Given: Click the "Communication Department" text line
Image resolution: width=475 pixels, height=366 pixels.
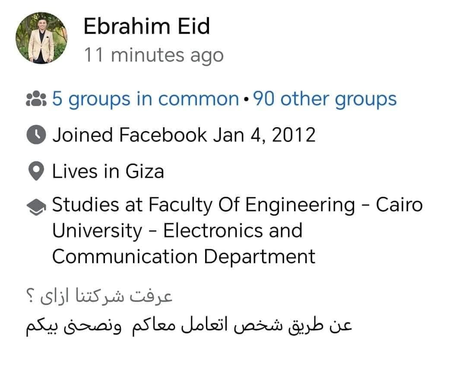Looking at the screenshot, I should (184, 256).
